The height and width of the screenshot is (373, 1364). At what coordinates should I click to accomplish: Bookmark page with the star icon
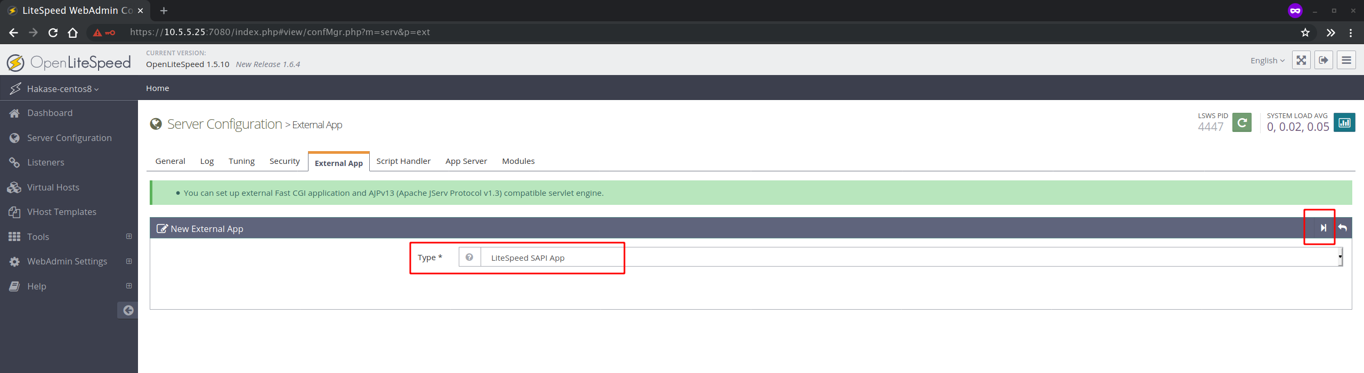click(x=1305, y=32)
